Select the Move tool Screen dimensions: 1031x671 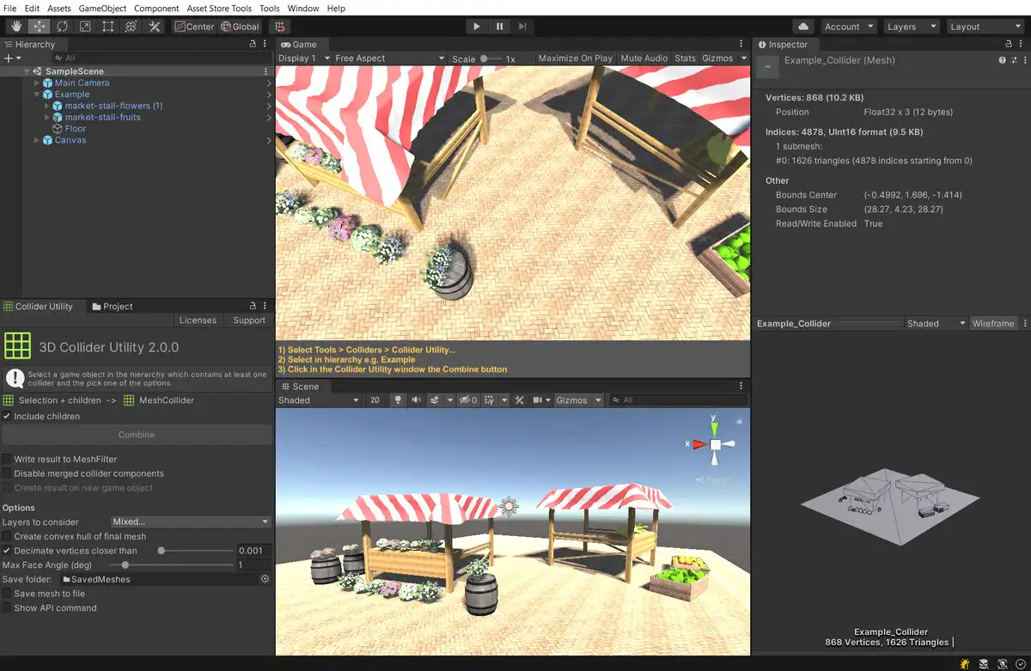pos(40,27)
